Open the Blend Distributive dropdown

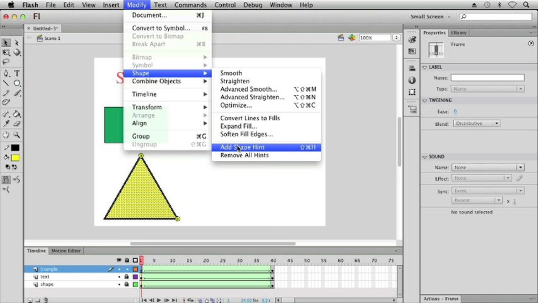coord(477,124)
